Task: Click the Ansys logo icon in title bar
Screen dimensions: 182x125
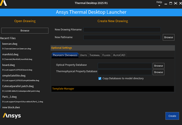Action: (4, 3)
